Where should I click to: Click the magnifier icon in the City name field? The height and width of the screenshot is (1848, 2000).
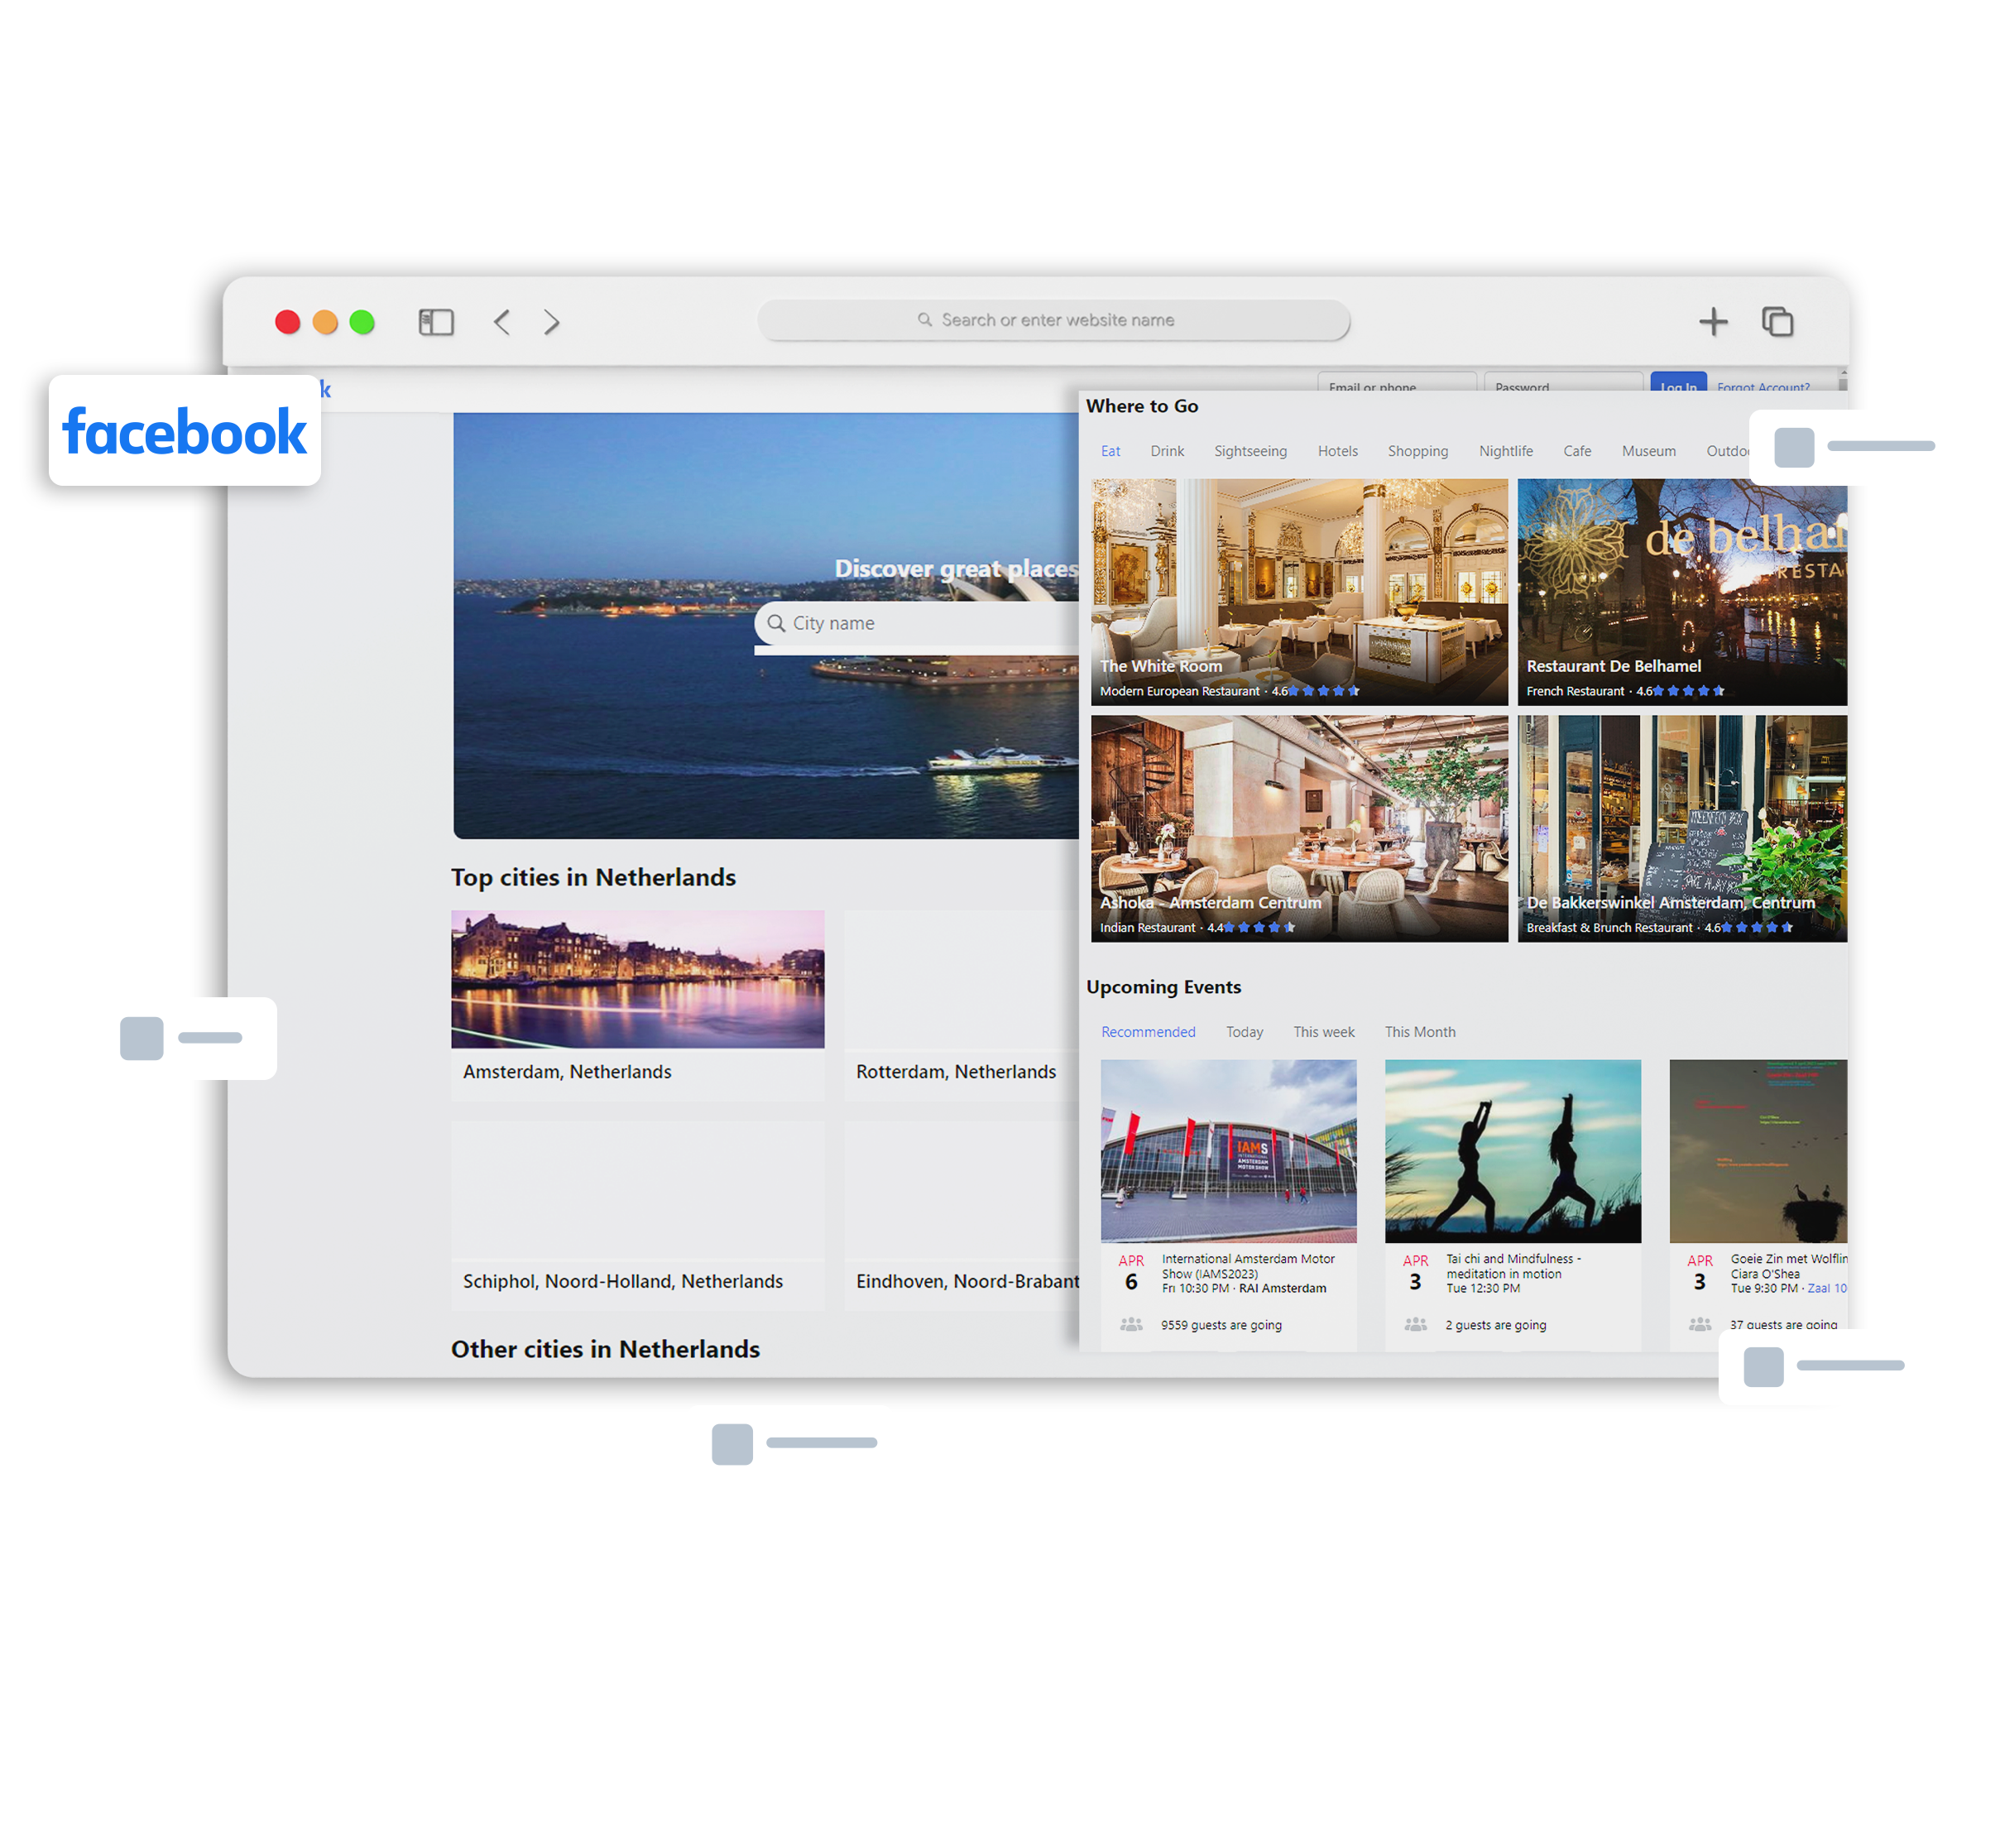(776, 623)
